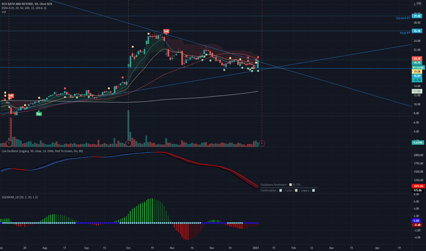Click the Cycle status icon in oscillator panel
Image resolution: width=426 pixels, height=251 pixels.
(296, 190)
